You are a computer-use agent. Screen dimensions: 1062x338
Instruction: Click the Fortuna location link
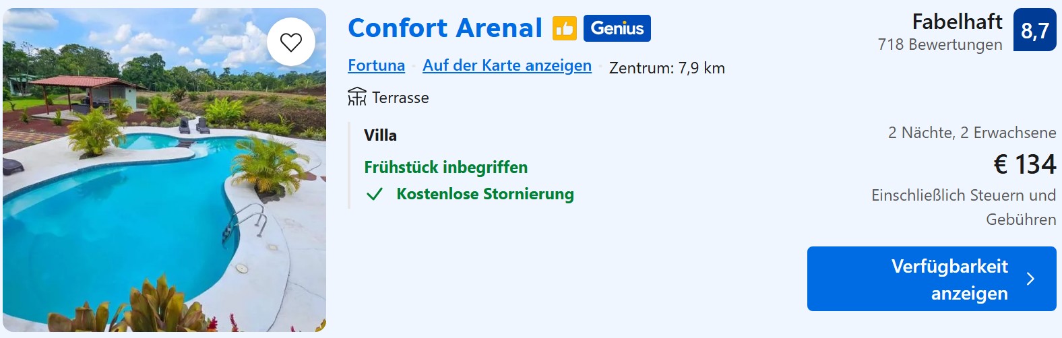click(x=376, y=65)
